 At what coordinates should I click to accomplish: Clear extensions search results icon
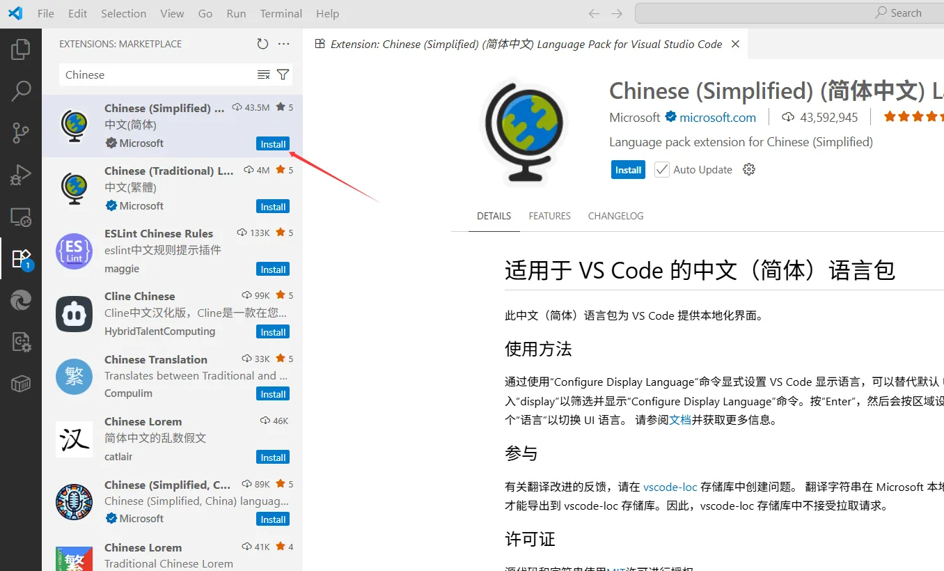263,75
